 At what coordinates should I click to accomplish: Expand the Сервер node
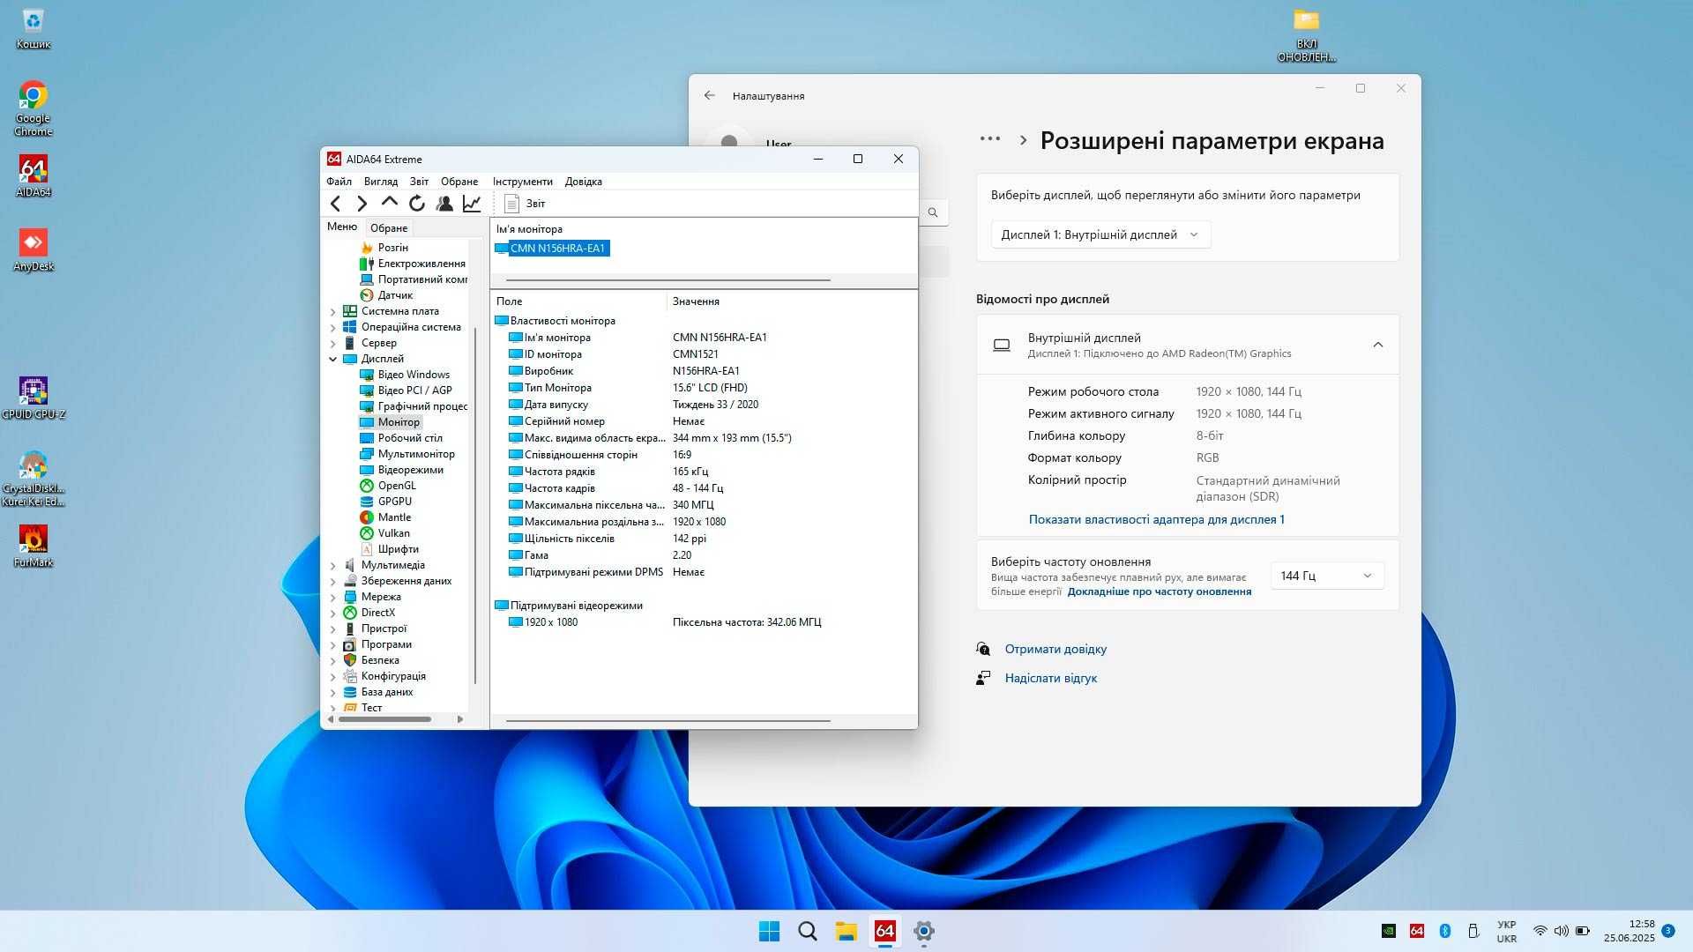click(332, 344)
